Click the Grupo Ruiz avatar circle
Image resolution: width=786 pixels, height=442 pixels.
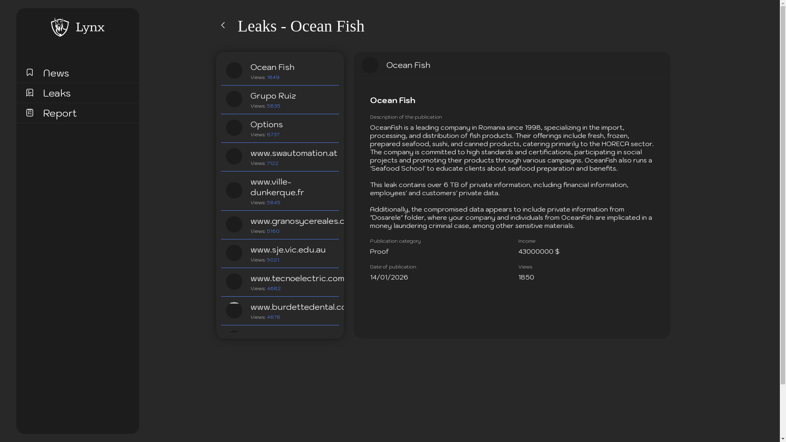(x=234, y=99)
